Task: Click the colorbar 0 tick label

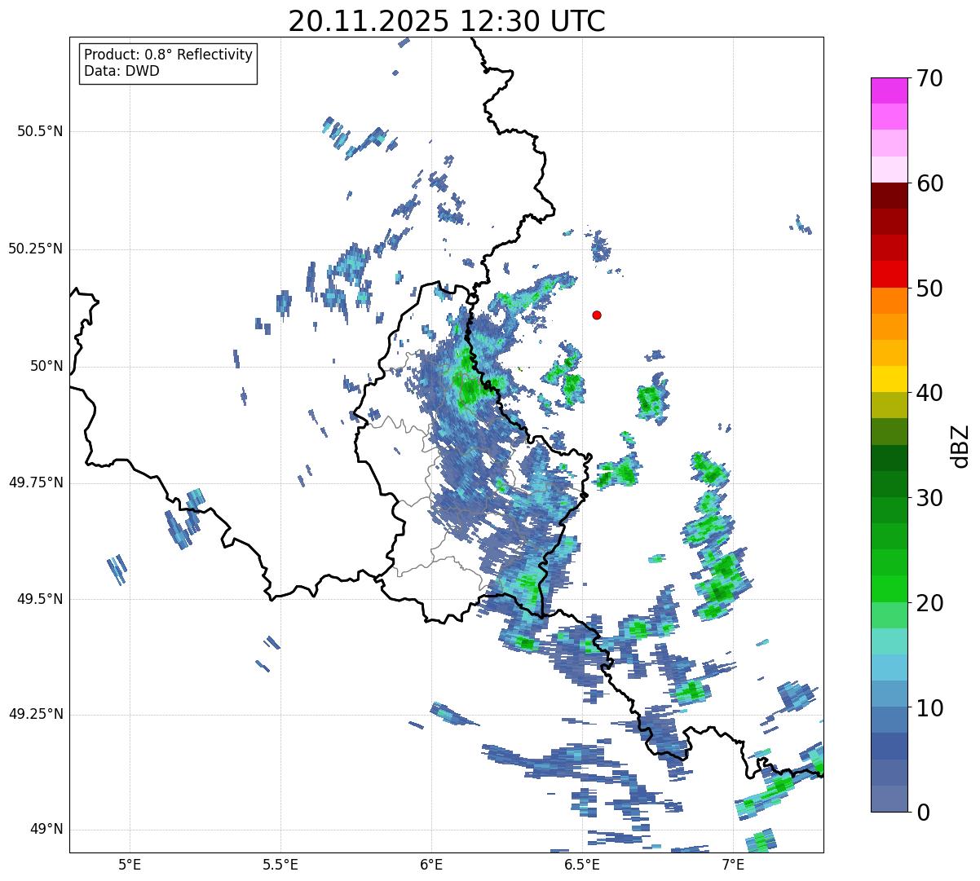Action: (923, 813)
